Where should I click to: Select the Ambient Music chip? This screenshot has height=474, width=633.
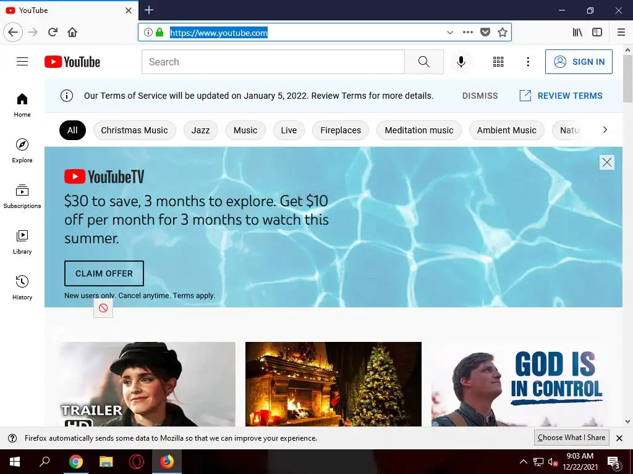pos(507,130)
